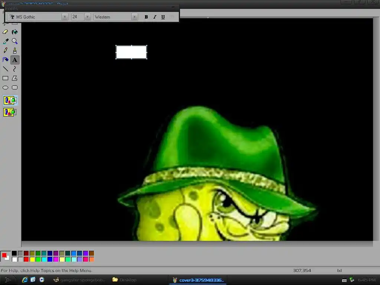Click the 6:45 PM taskbar clock
The width and height of the screenshot is (380, 285).
367,280
